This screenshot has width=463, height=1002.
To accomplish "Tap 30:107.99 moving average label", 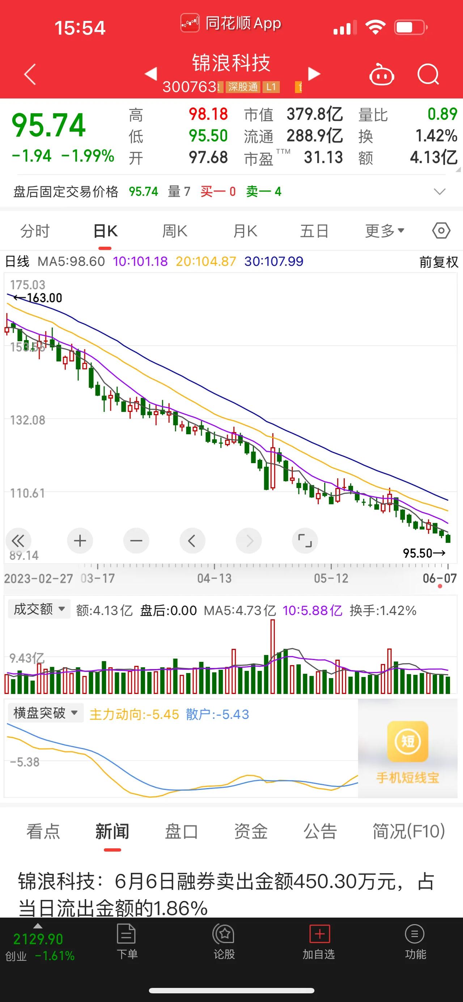I will (x=274, y=261).
